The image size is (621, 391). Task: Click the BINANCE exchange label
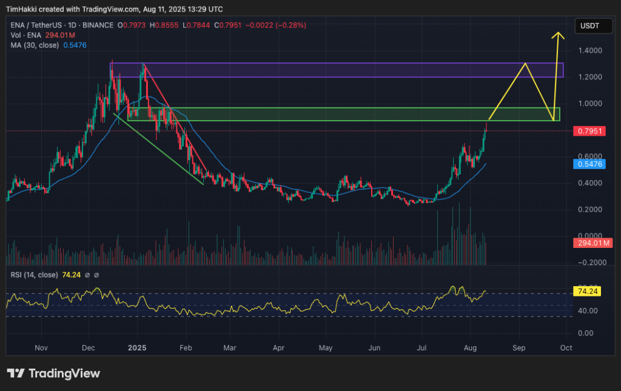[98, 25]
